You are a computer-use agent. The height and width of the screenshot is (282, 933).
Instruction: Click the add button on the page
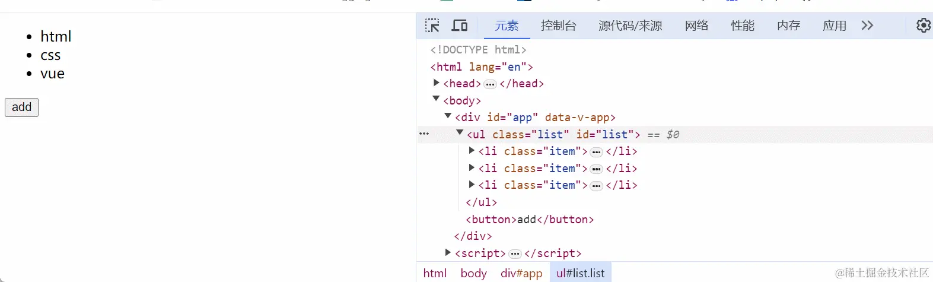click(21, 107)
